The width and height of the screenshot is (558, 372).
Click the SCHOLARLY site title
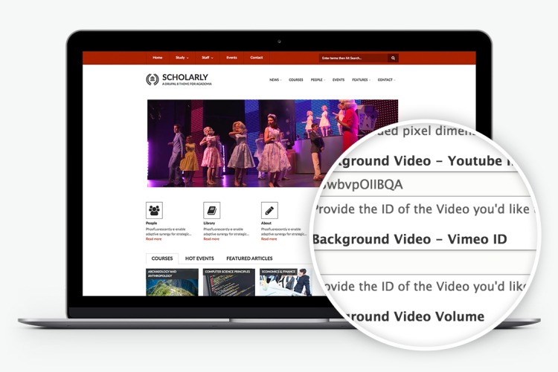click(x=185, y=77)
